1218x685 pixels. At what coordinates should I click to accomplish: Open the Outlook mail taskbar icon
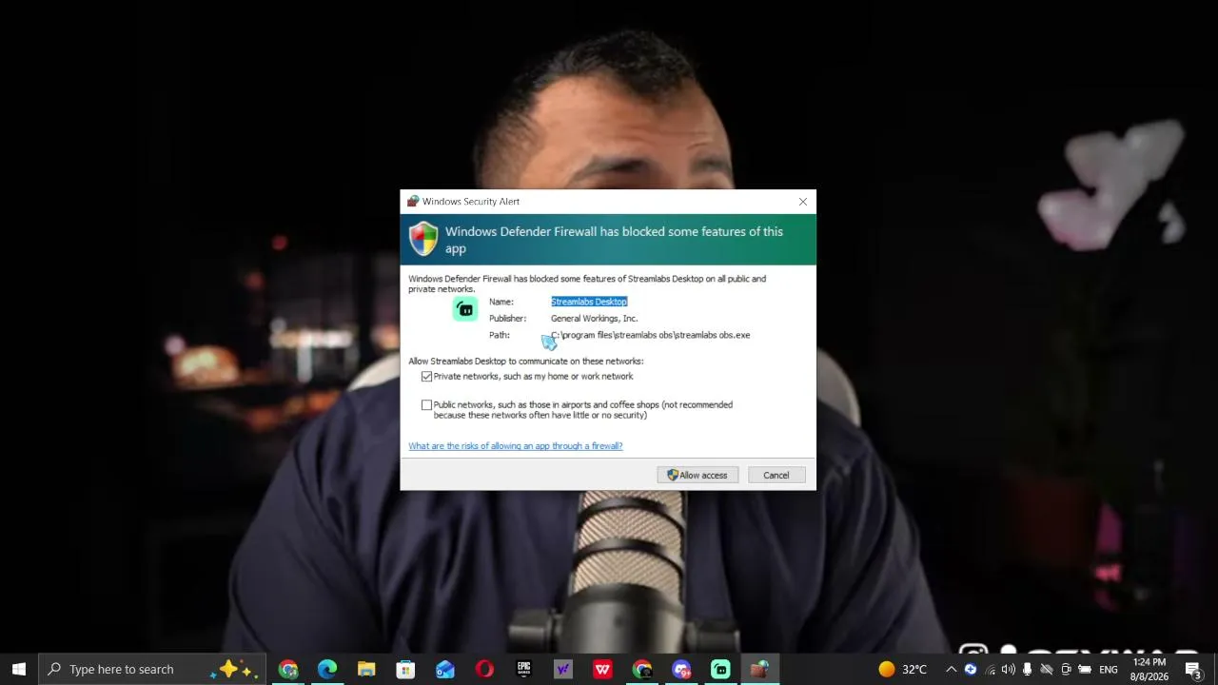coord(445,670)
